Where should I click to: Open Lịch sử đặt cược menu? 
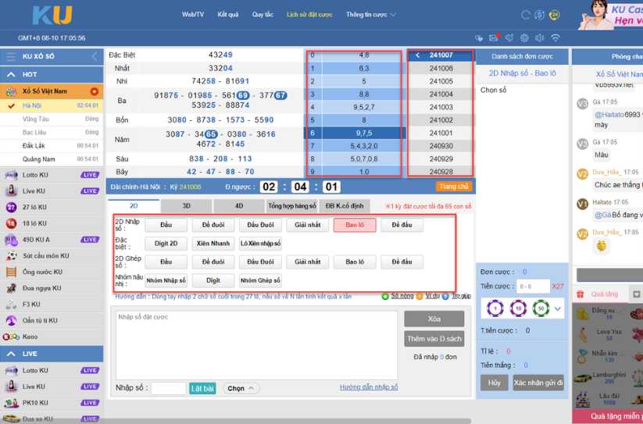[309, 14]
